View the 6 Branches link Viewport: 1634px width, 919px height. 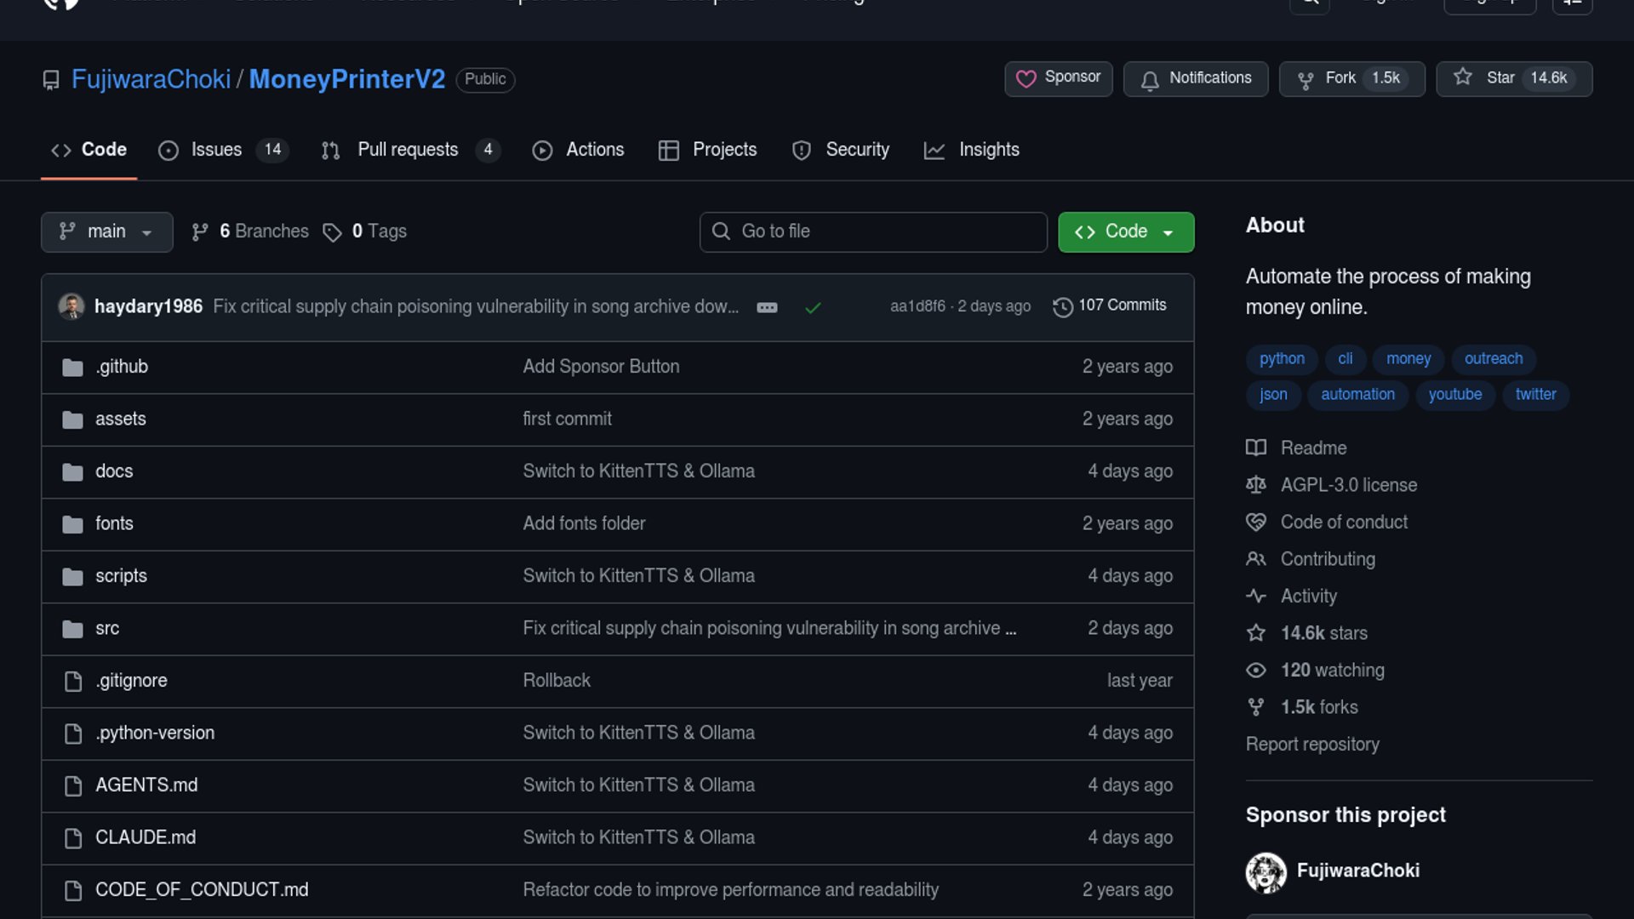(x=263, y=231)
